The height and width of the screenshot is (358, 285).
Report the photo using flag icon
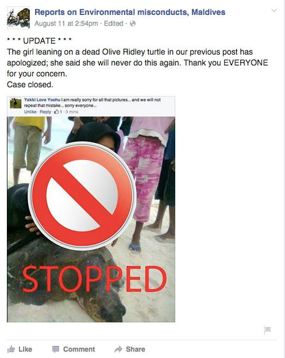tap(267, 330)
